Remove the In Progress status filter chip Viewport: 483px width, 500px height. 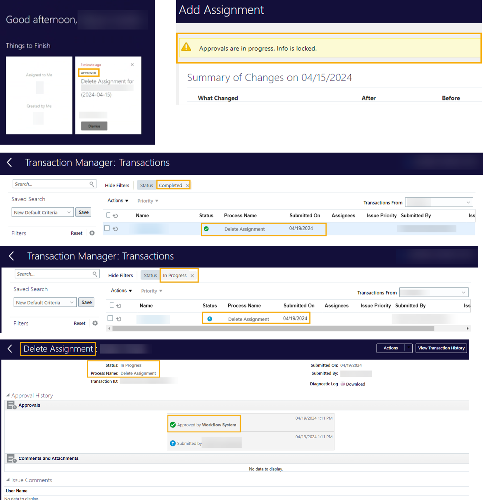[x=192, y=275]
